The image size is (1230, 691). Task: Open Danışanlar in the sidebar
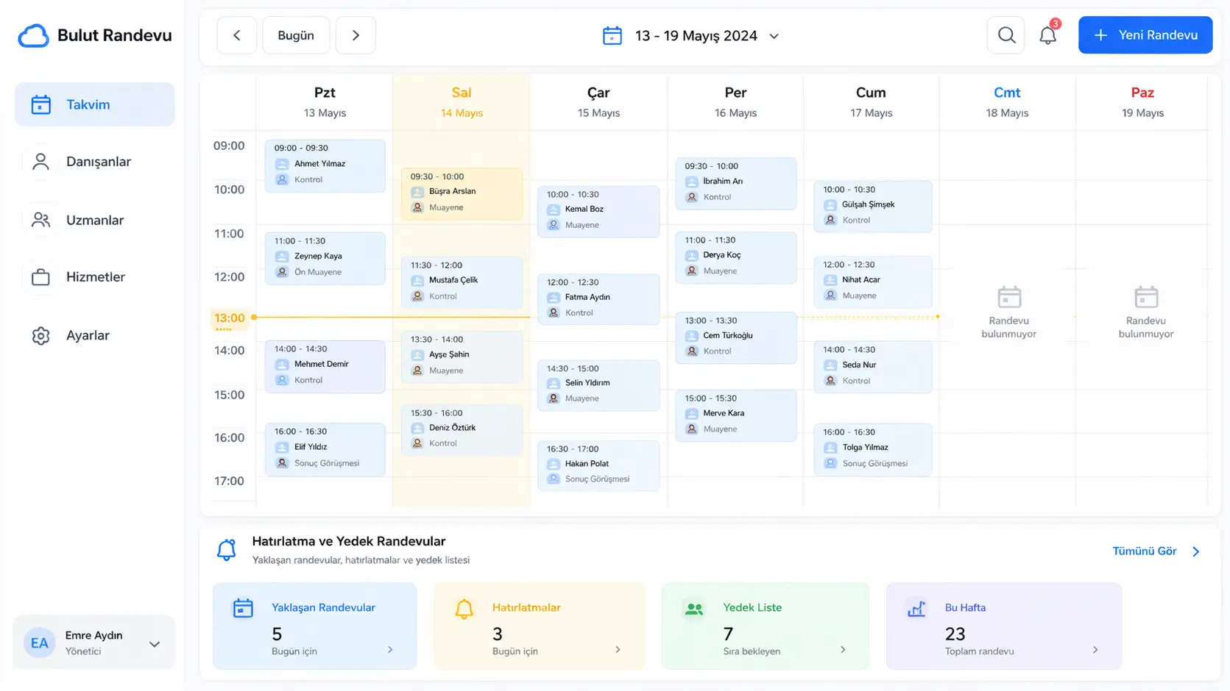pos(98,162)
